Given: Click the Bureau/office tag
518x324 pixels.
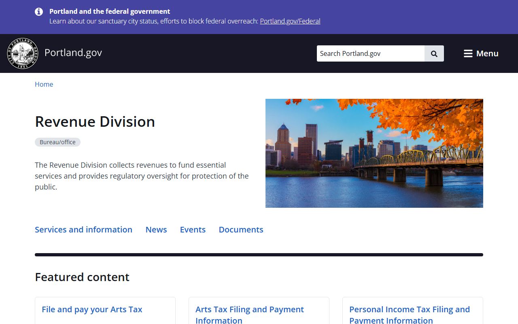Looking at the screenshot, I should point(57,142).
